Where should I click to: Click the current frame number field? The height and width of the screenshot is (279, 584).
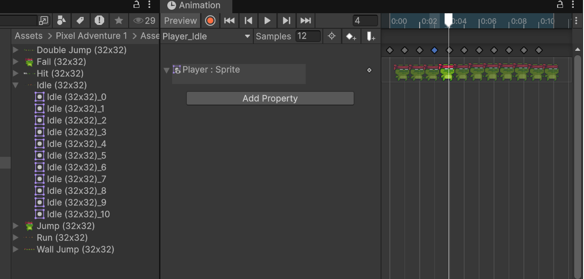tap(365, 21)
